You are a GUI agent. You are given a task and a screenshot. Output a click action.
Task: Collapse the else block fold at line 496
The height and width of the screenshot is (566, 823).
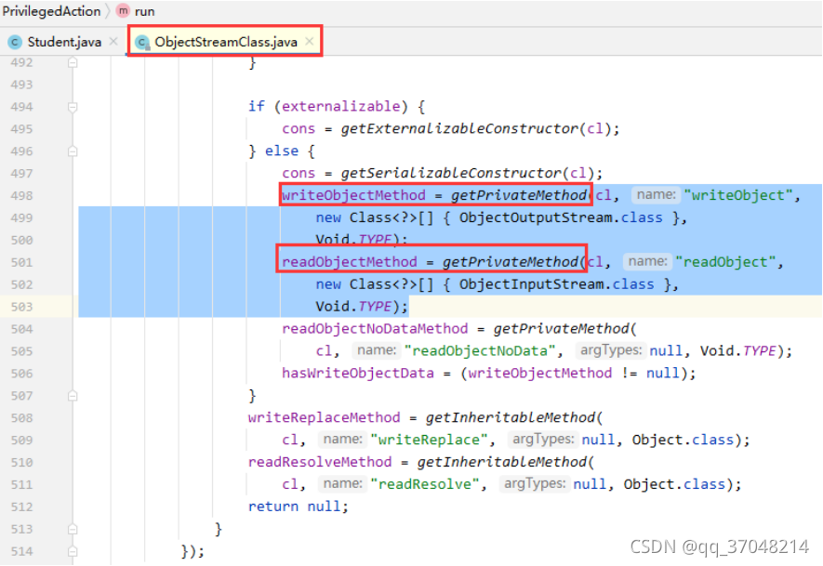click(73, 151)
